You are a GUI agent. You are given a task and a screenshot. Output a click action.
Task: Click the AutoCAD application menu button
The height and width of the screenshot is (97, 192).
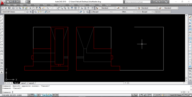click(3, 3)
